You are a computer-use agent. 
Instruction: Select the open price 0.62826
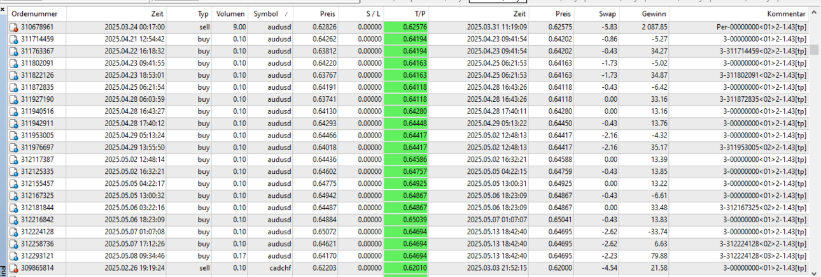325,27
